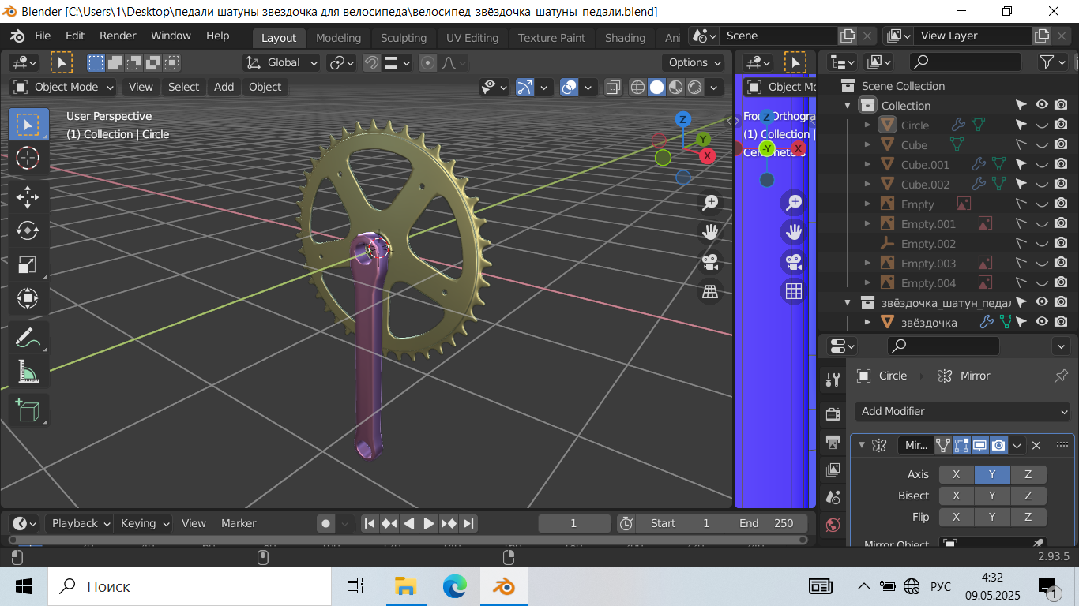Select the Annotate pencil tool
Screen dimensions: 1079x606
pyautogui.click(x=28, y=338)
